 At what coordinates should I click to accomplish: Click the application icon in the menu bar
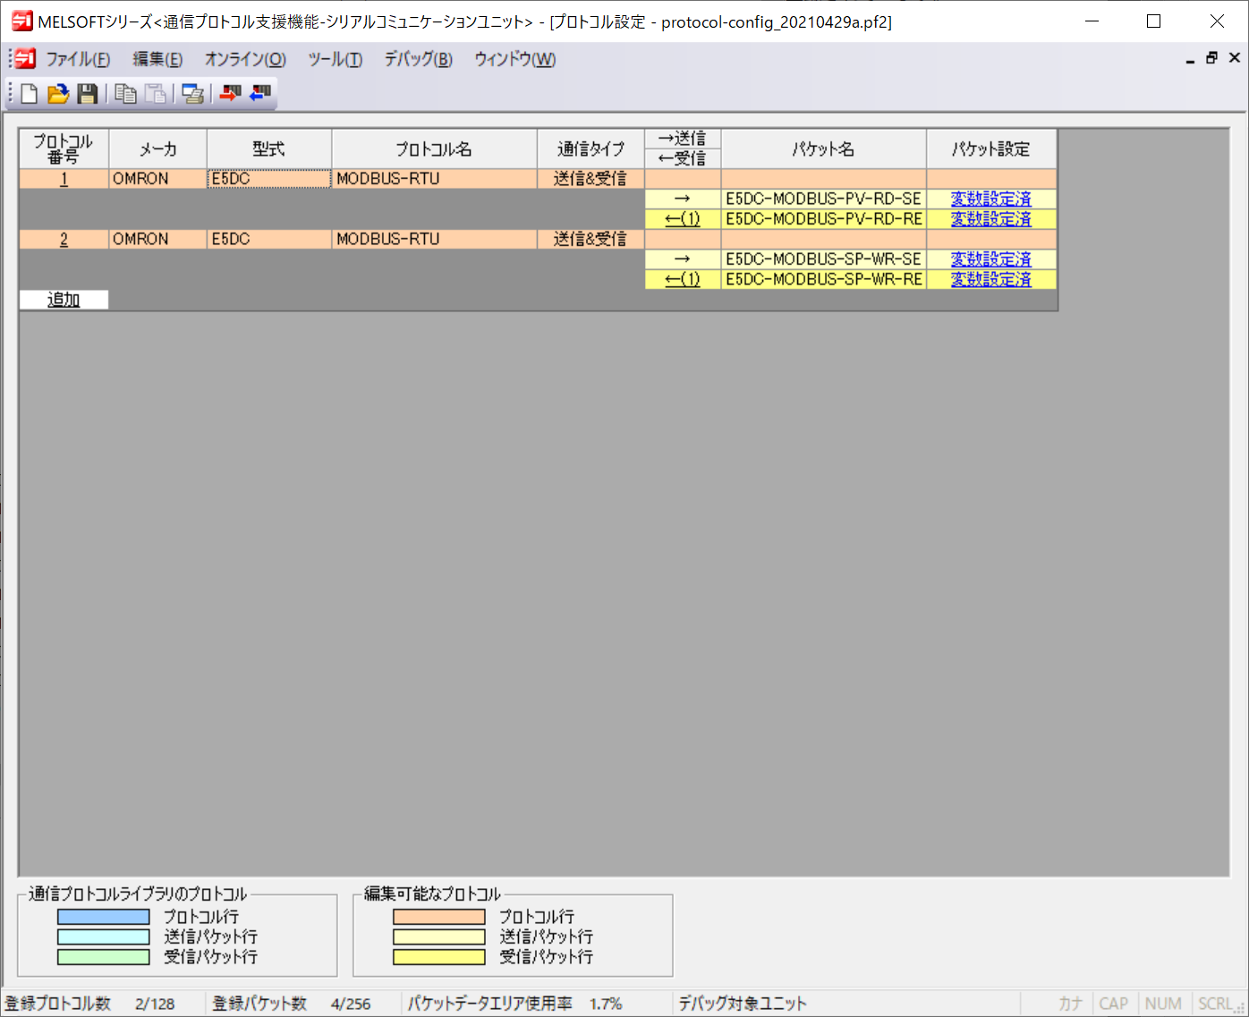25,59
